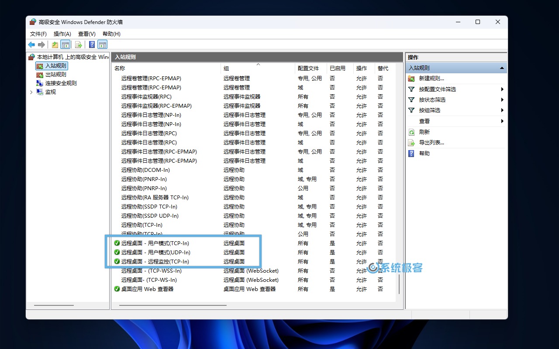Click the 连接安全规则 tree icon
The width and height of the screenshot is (559, 349).
40,83
